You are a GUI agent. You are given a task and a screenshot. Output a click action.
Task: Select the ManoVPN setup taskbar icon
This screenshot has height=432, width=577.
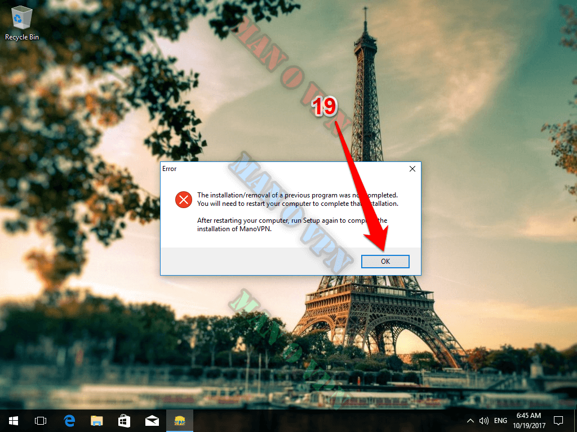(180, 421)
